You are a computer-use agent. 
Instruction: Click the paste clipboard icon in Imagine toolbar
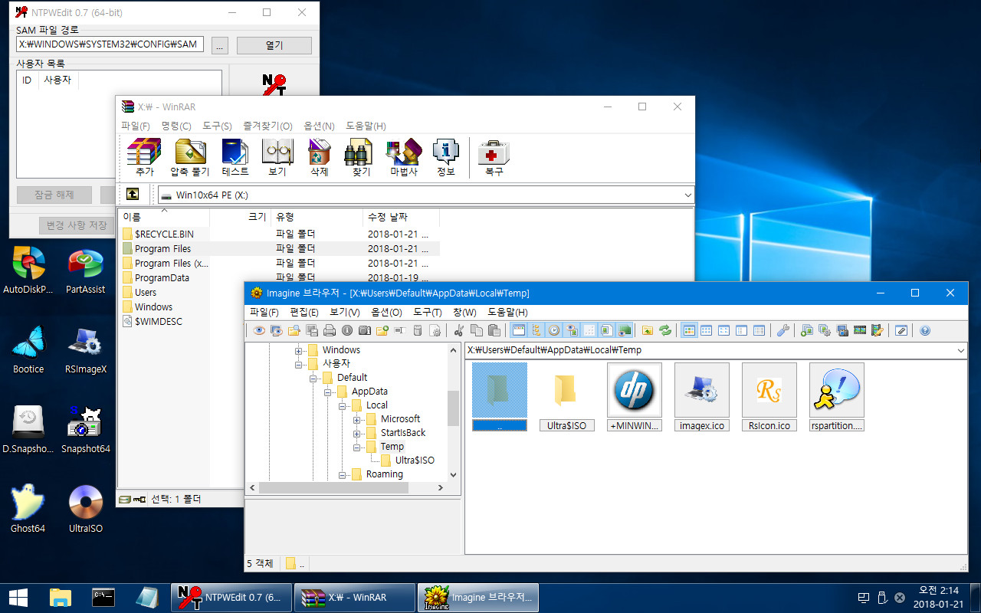pyautogui.click(x=494, y=330)
